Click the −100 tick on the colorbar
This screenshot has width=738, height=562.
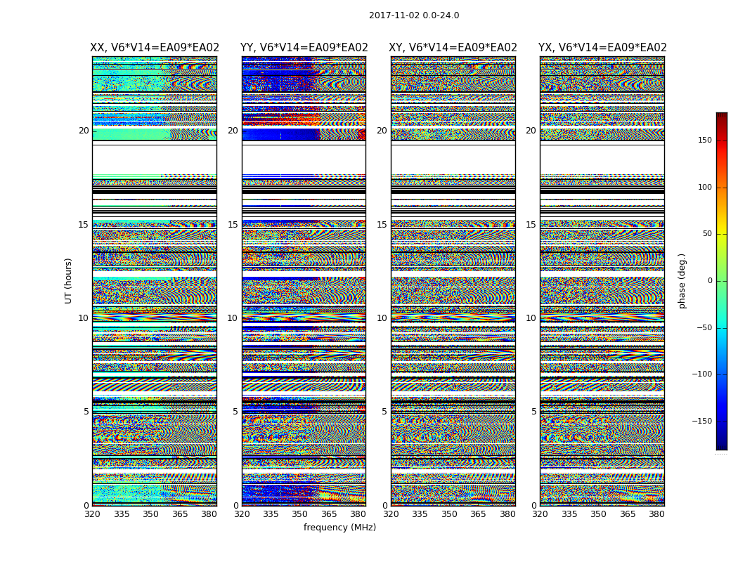pos(701,374)
